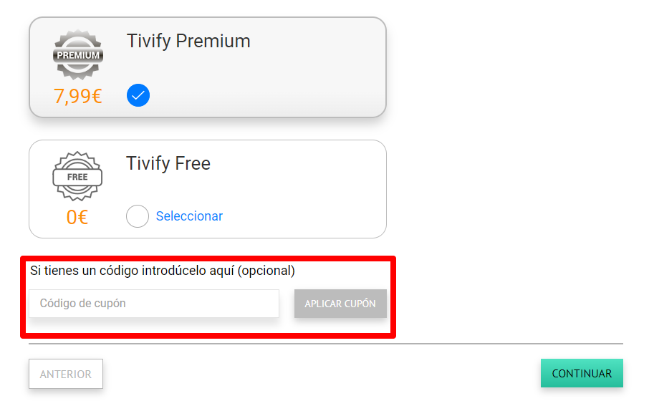Focus the Código de cupón input field
649x401 pixels.
click(154, 304)
